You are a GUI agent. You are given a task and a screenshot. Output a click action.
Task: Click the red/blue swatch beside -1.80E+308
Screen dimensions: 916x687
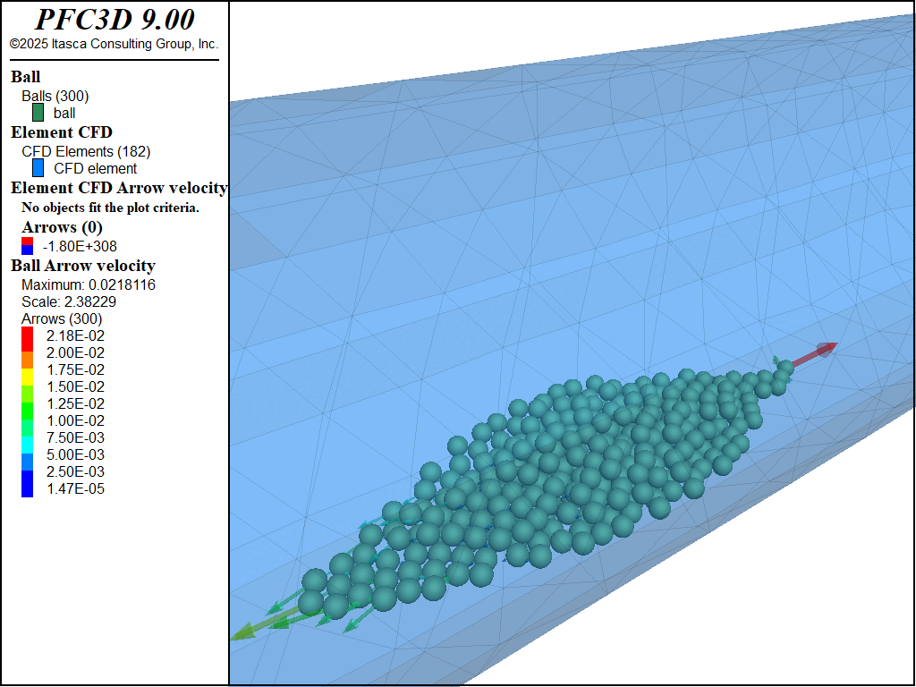(28, 246)
